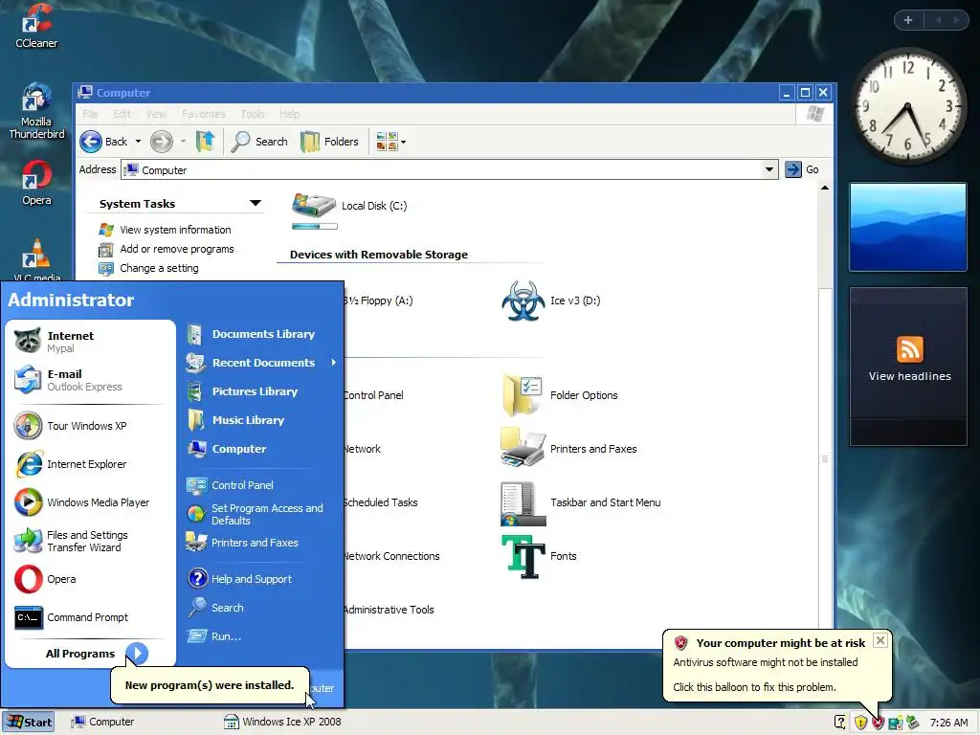Switch to Windows Ice XP 2008 taskbar button

pyautogui.click(x=283, y=722)
